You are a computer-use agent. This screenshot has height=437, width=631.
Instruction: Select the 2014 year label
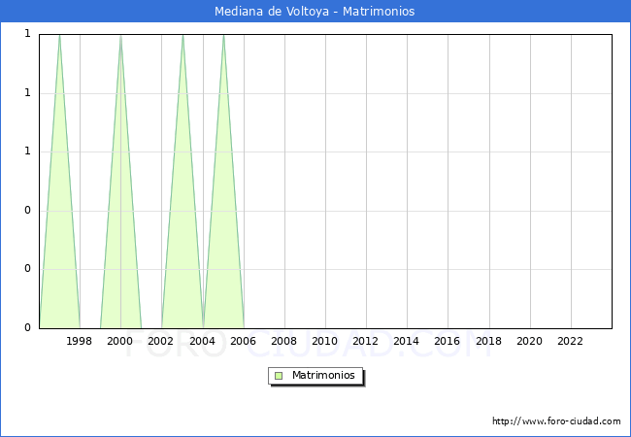[407, 341]
